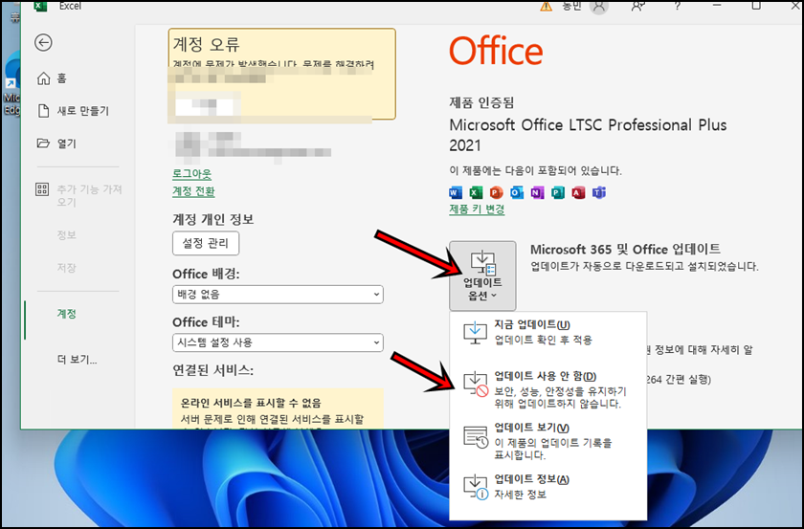The image size is (804, 529).
Task: Click the 새로 만들기 page icon
Action: pyautogui.click(x=44, y=111)
